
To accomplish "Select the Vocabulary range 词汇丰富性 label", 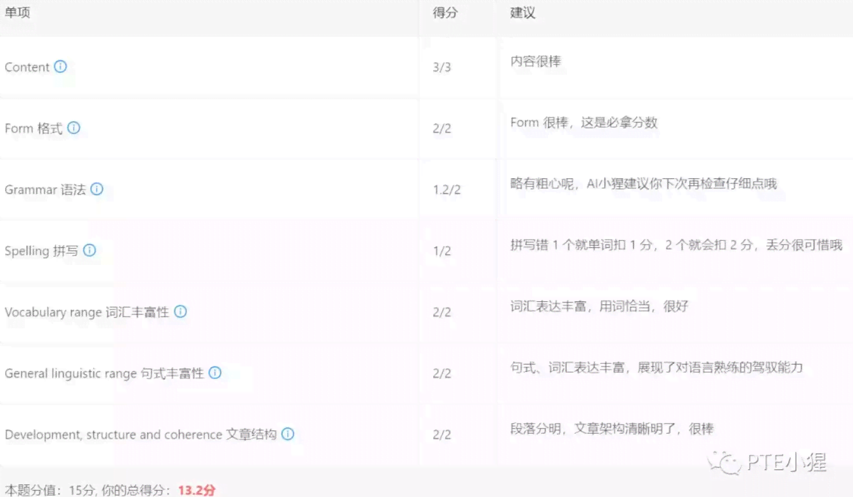I will pyautogui.click(x=87, y=312).
